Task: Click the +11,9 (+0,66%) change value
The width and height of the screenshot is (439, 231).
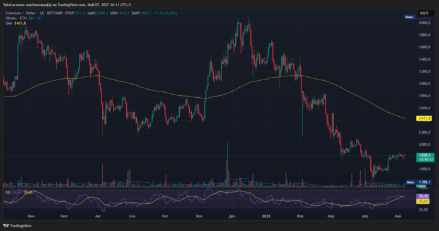Action: coord(165,13)
